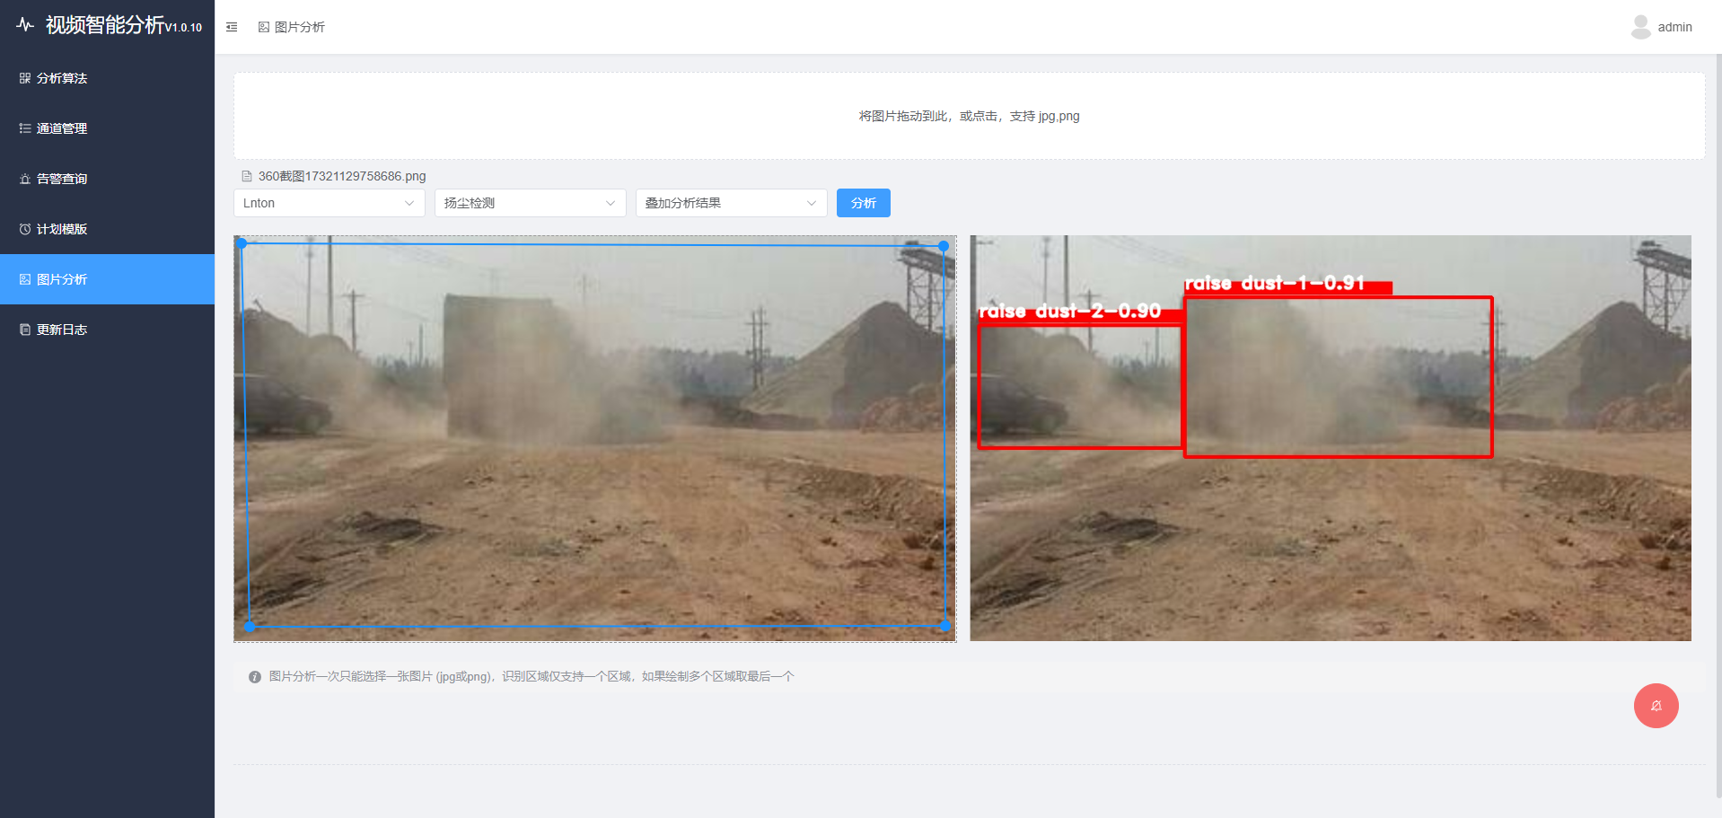Click the blue 分析 button
Viewport: 1722px width, 818px height.
click(x=864, y=203)
